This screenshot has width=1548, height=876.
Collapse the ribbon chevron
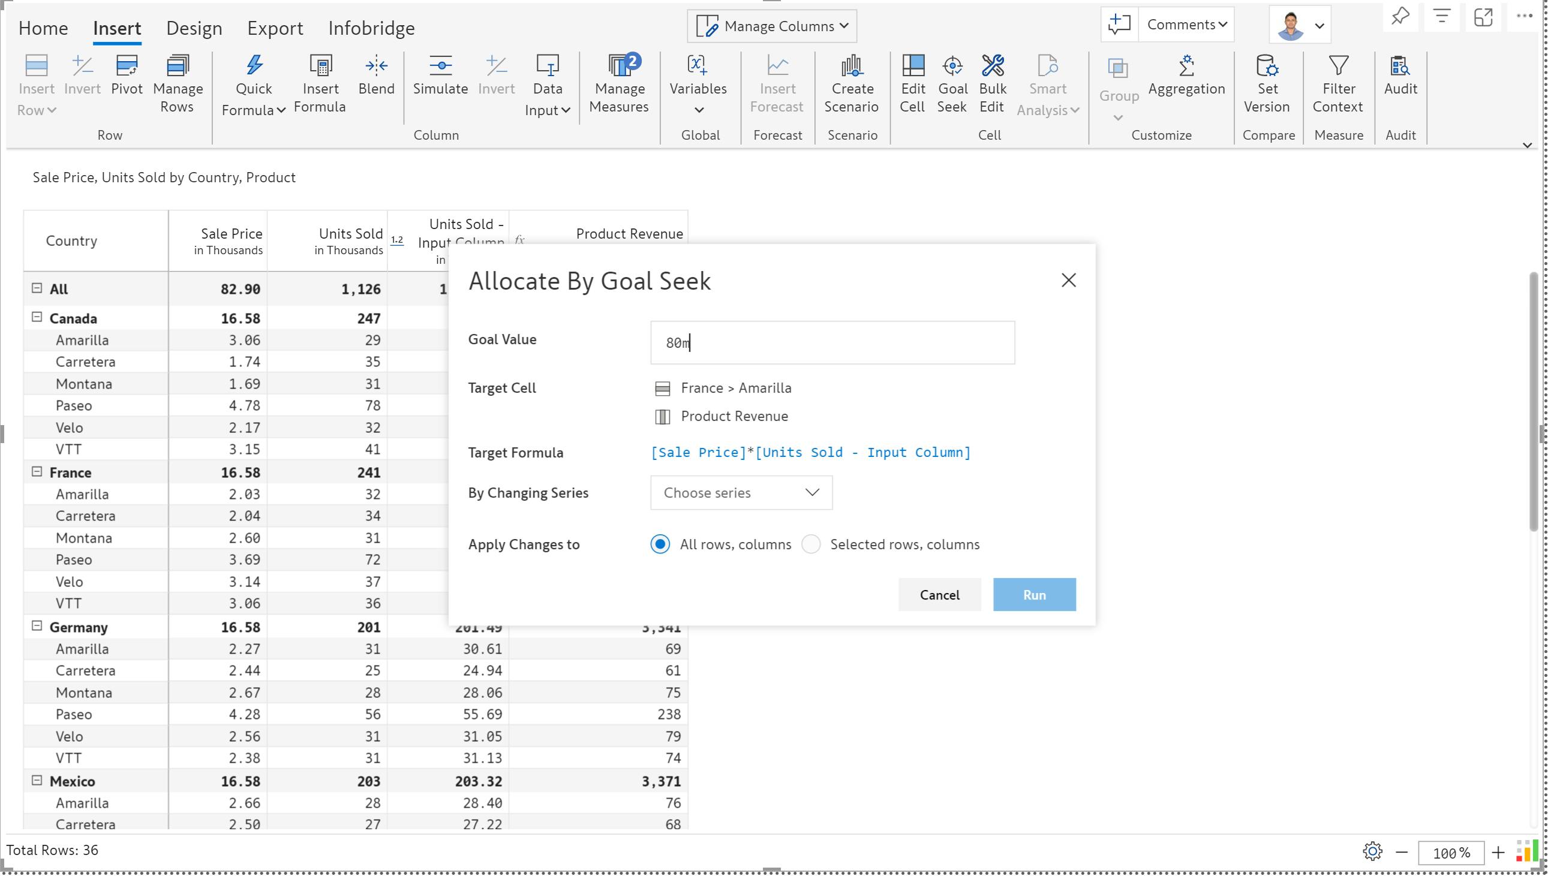point(1526,145)
